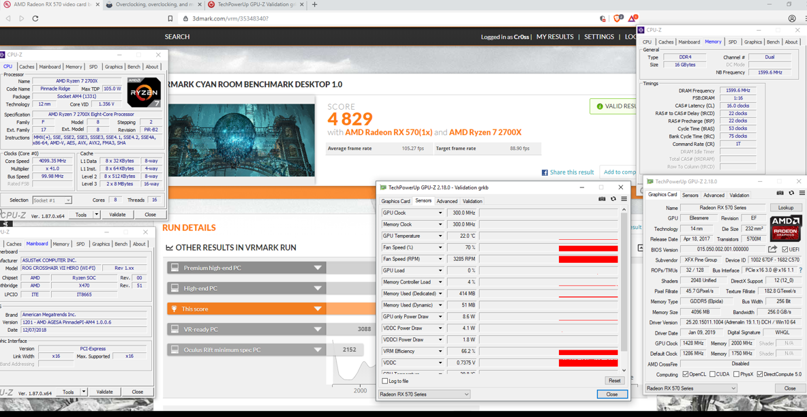
Task: Open hamburger menu in GPU-Z Sensors window
Action: (x=624, y=199)
